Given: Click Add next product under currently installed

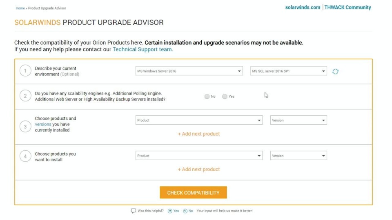Looking at the screenshot, I should click(199, 134).
